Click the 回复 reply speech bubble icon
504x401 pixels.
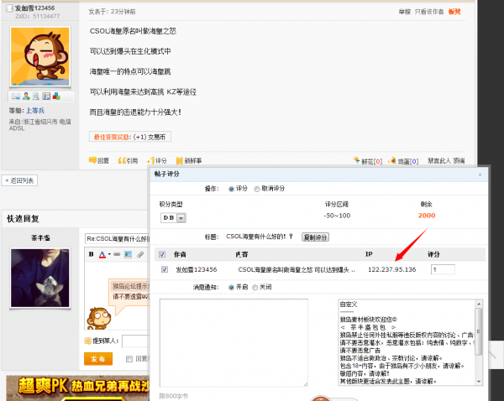92,160
